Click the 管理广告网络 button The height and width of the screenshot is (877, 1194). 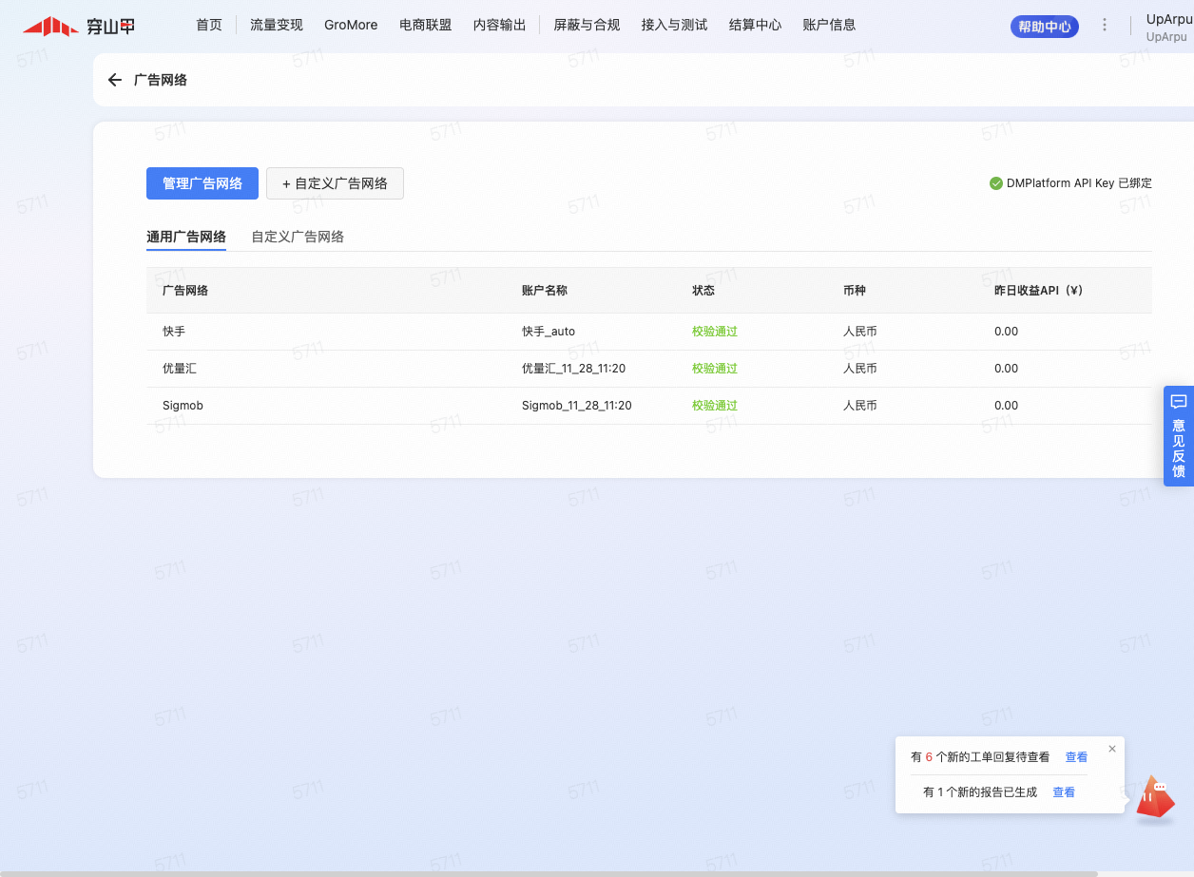point(202,183)
